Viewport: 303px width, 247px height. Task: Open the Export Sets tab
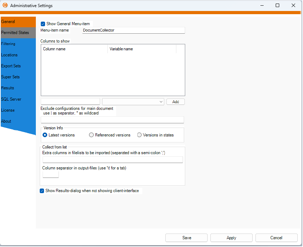pos(11,66)
